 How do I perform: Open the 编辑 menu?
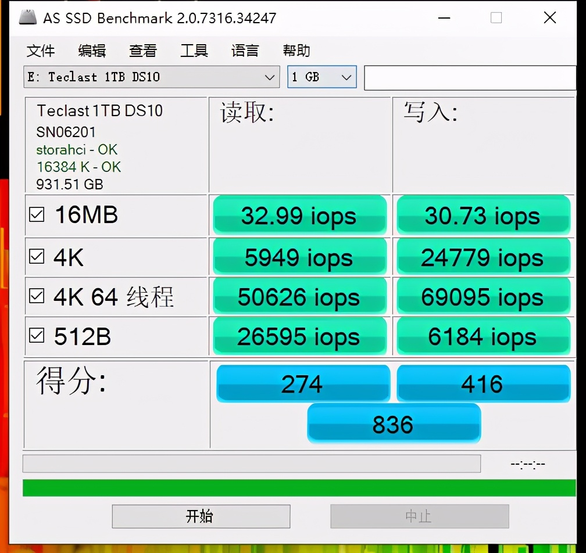[92, 51]
